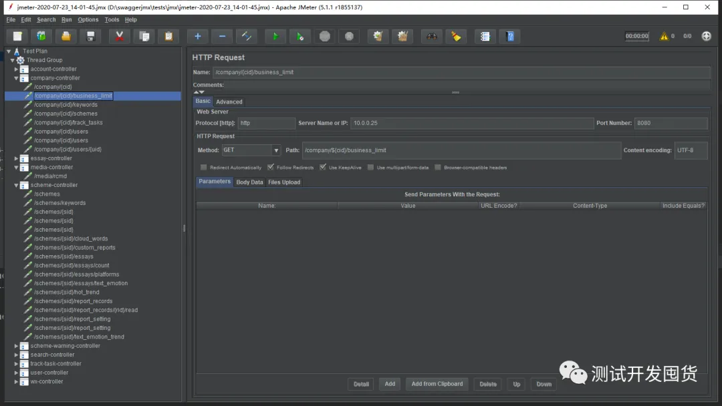
Task: Start the test with green play icon
Action: coord(275,36)
